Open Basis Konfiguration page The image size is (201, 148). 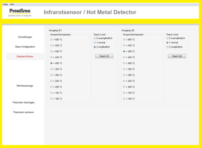point(25,47)
